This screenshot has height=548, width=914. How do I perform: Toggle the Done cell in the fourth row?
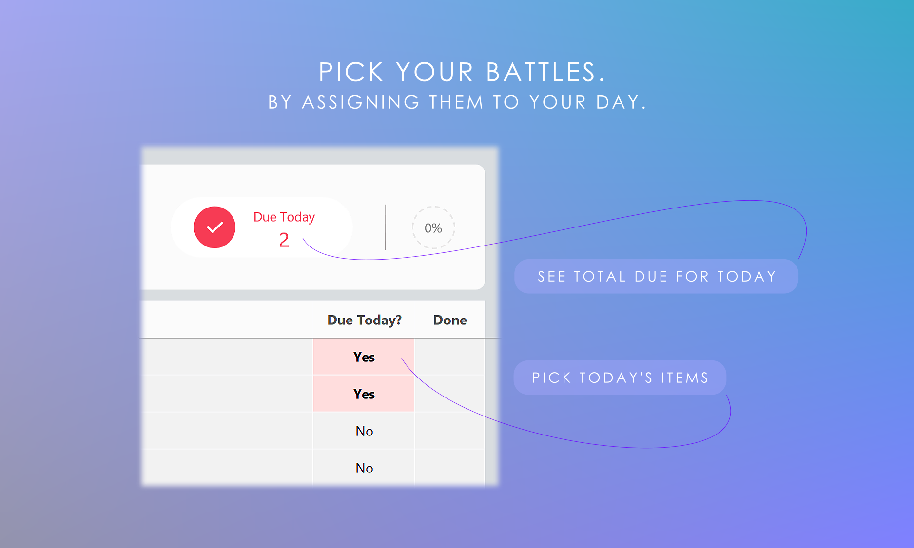tap(449, 468)
